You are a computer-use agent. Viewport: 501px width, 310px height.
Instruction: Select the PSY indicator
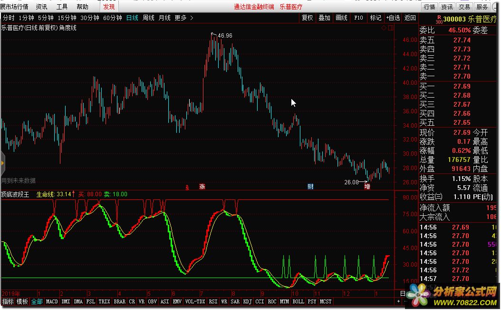[x=312, y=302]
